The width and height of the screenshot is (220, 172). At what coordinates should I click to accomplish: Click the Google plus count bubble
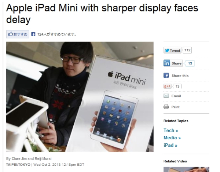point(177,86)
